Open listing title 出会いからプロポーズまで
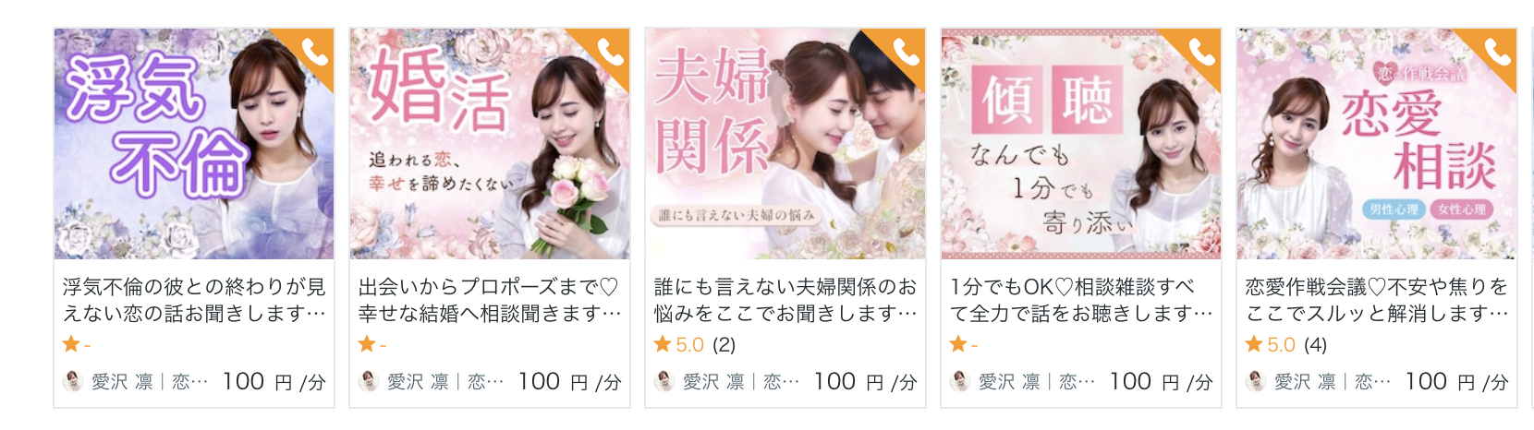Screen dimensions: 1534x430 point(490,300)
